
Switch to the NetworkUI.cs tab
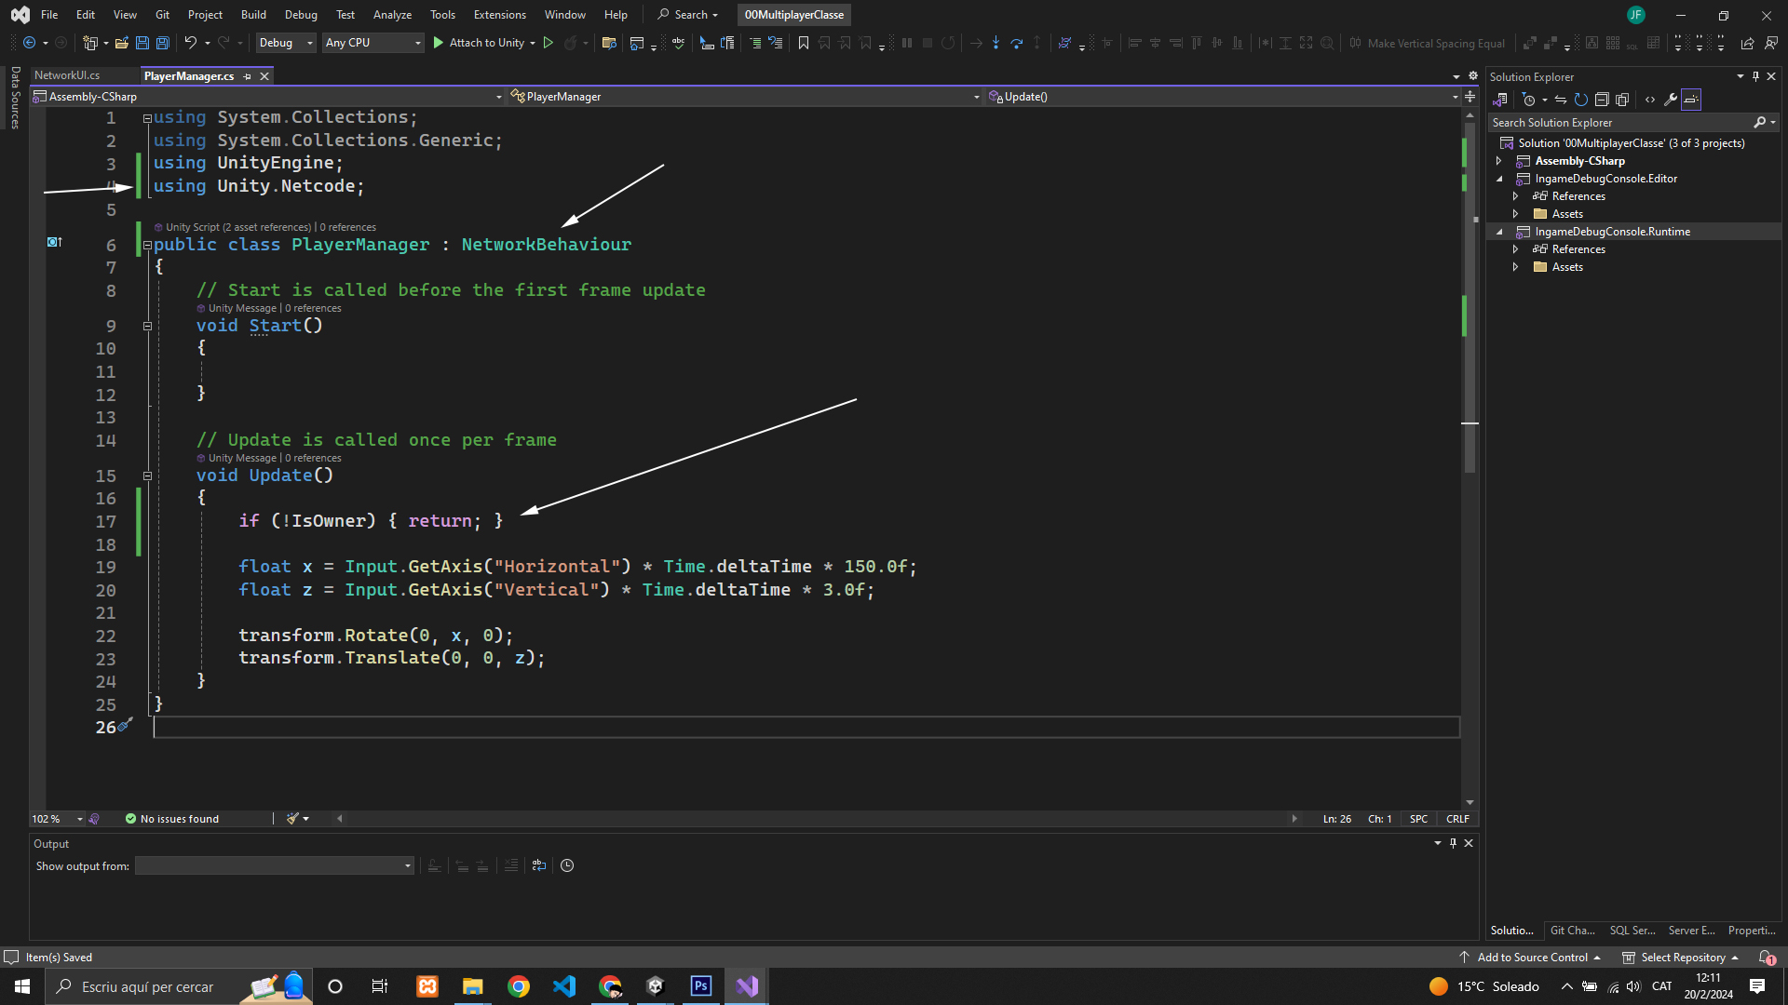pos(67,75)
